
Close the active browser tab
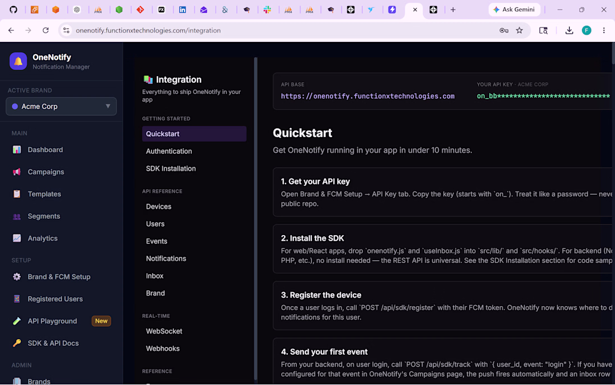415,10
